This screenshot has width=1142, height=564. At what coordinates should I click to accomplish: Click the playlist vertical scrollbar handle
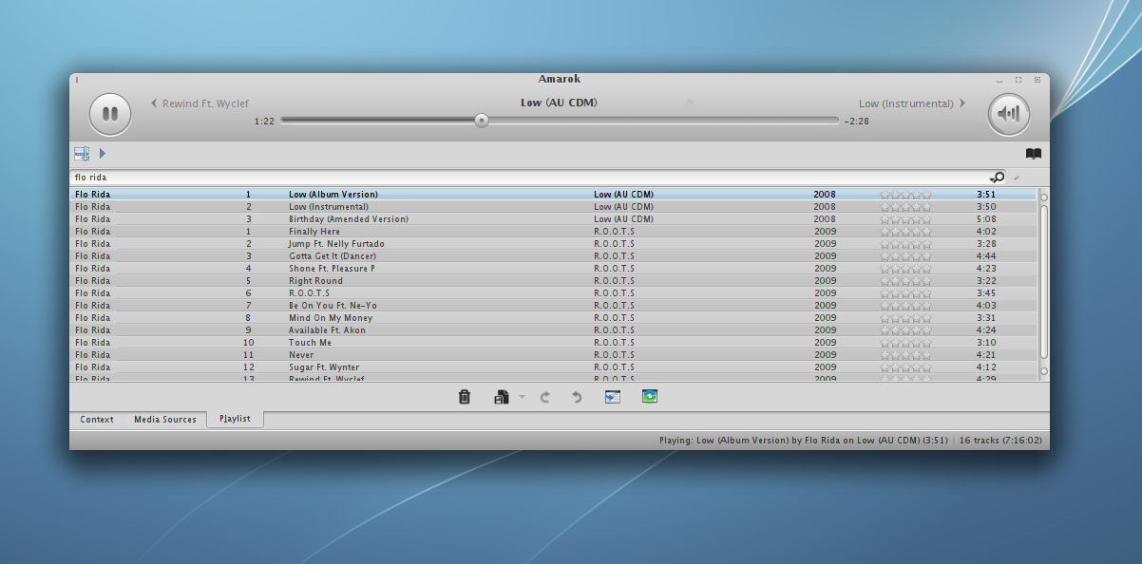pos(1044,284)
